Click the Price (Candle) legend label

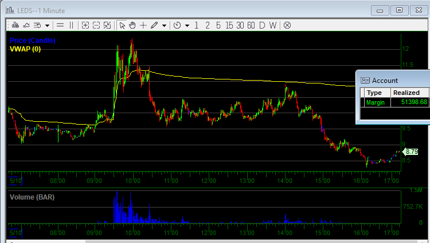[x=32, y=41]
